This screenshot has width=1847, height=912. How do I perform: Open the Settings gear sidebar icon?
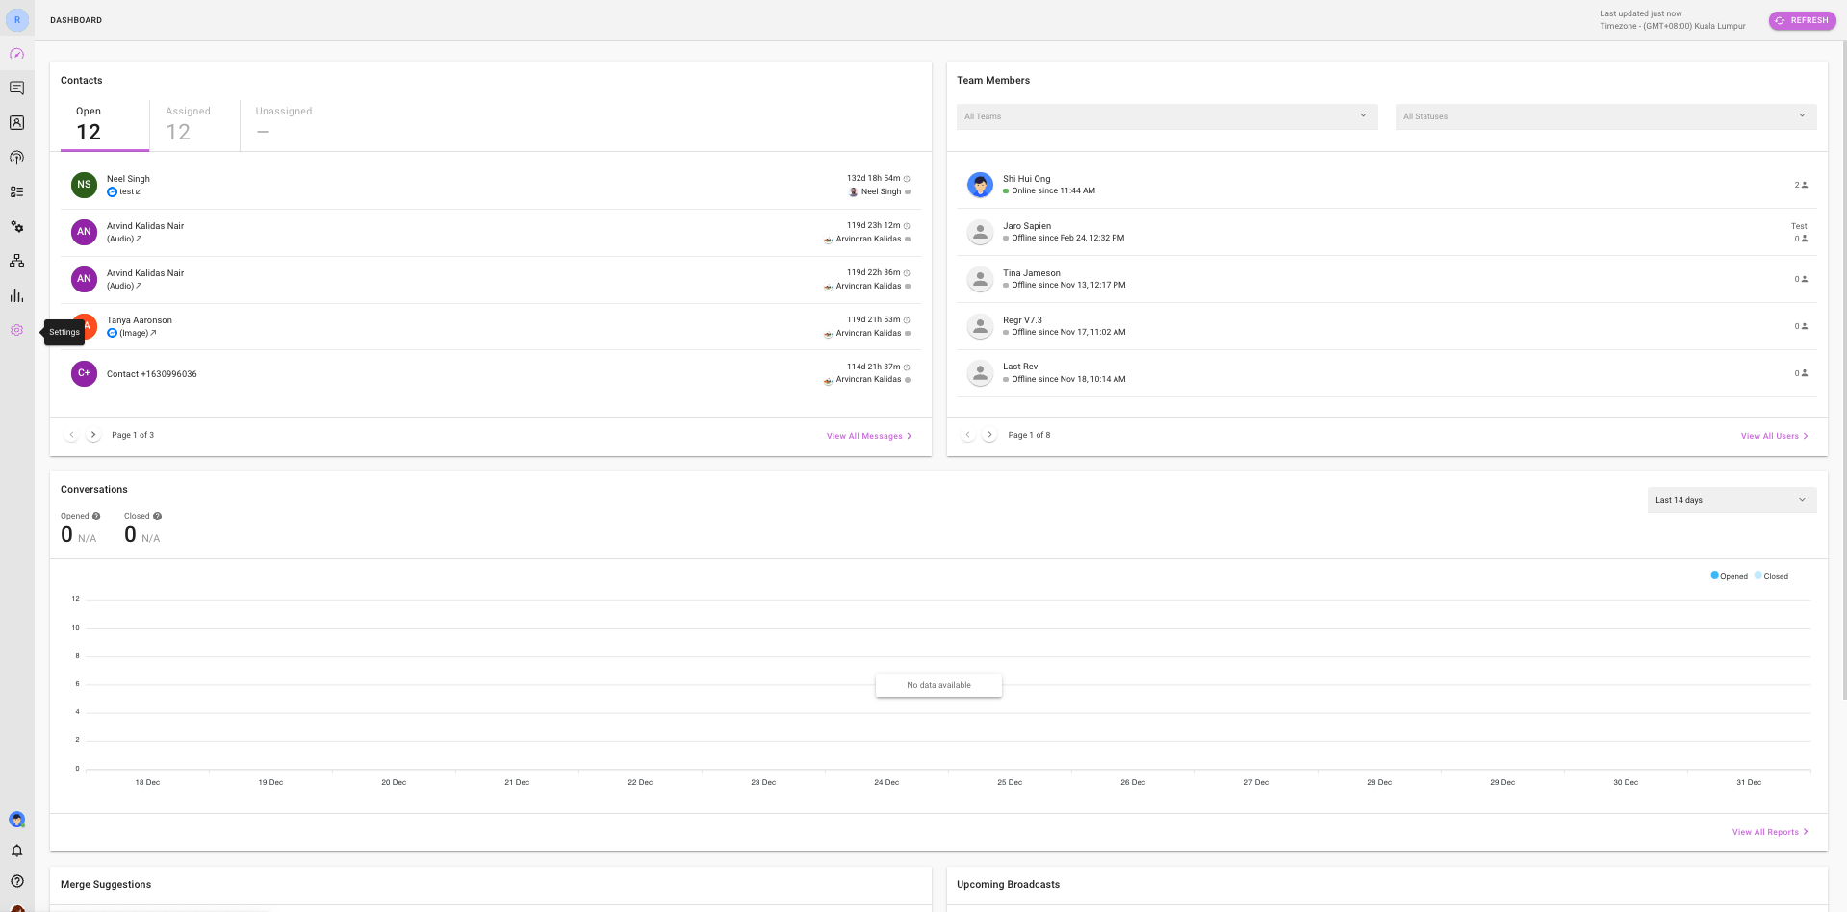click(16, 330)
